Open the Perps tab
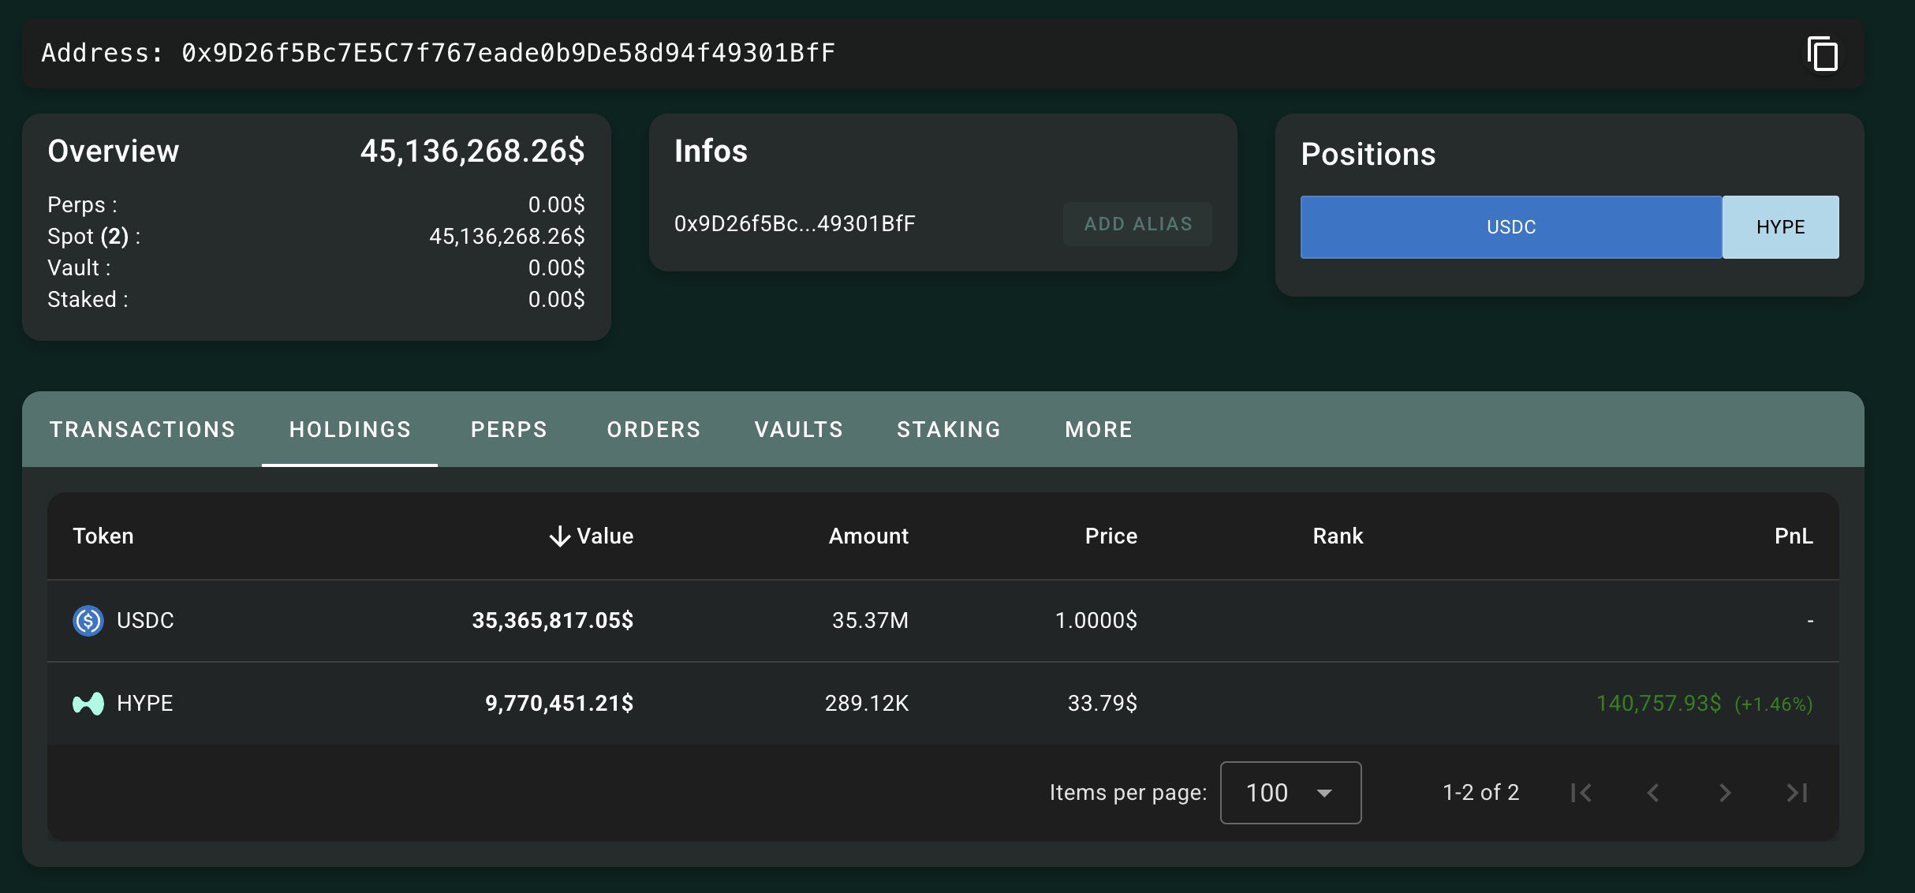 509,429
